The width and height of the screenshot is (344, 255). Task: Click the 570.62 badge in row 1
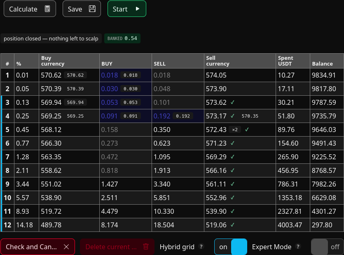(75, 75)
